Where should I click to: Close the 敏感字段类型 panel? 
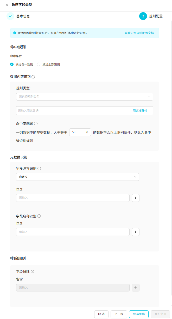7,5
